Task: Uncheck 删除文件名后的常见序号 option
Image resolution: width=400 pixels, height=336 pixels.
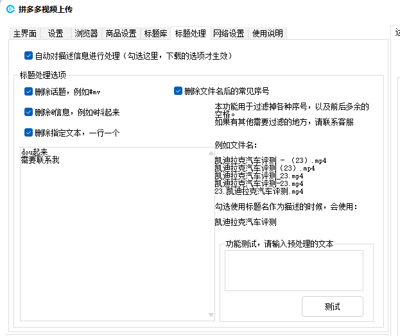Action: click(178, 91)
